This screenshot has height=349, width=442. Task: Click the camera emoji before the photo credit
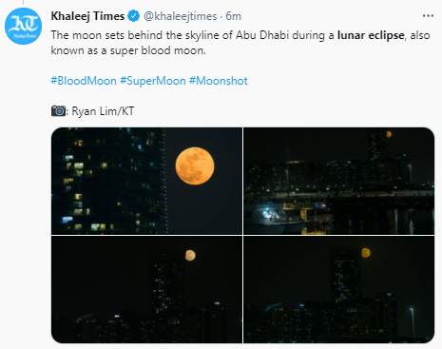click(x=58, y=111)
